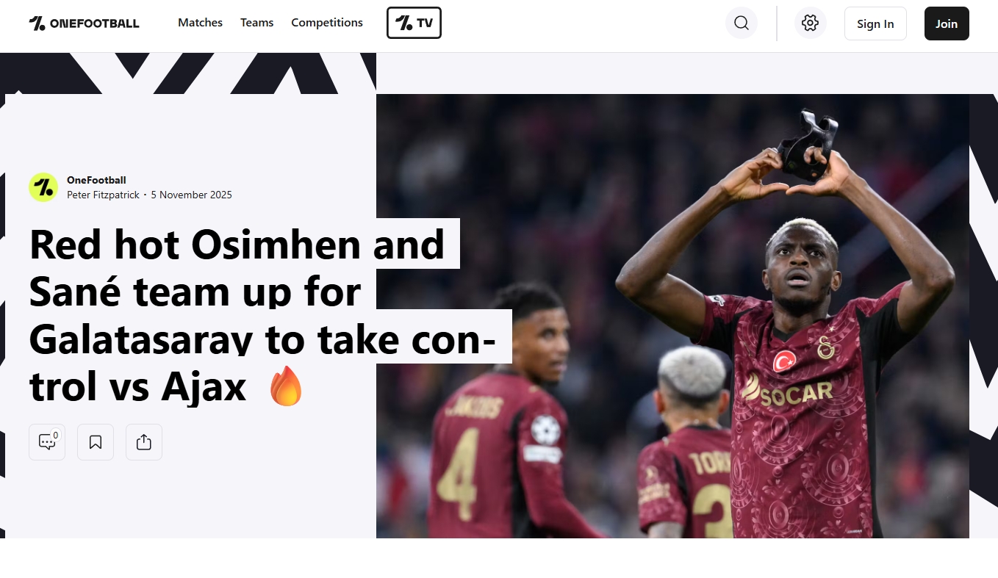Click the Osimhen and Sané headline
This screenshot has height=578, width=998.
(x=262, y=315)
